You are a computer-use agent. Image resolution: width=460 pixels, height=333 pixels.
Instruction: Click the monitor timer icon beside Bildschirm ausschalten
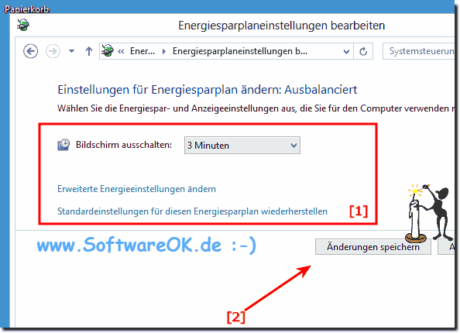pos(64,145)
